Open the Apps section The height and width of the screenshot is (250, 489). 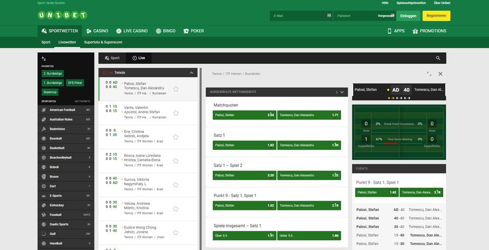click(396, 31)
